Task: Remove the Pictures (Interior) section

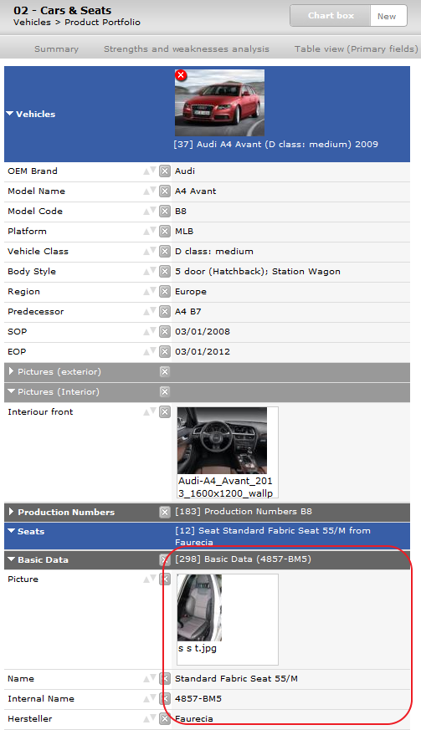Action: click(x=165, y=391)
